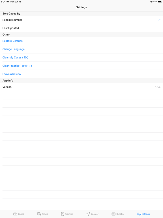Switch to the Bulletin tab label
Screen dimensions: 163x218
(120, 214)
